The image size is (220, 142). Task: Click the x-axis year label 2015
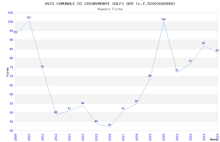point(96,137)
